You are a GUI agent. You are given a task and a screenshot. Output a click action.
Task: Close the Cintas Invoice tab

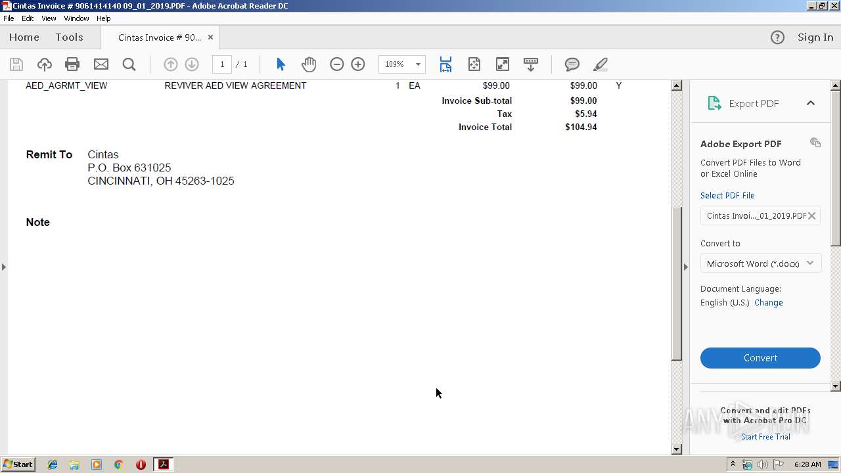click(210, 37)
